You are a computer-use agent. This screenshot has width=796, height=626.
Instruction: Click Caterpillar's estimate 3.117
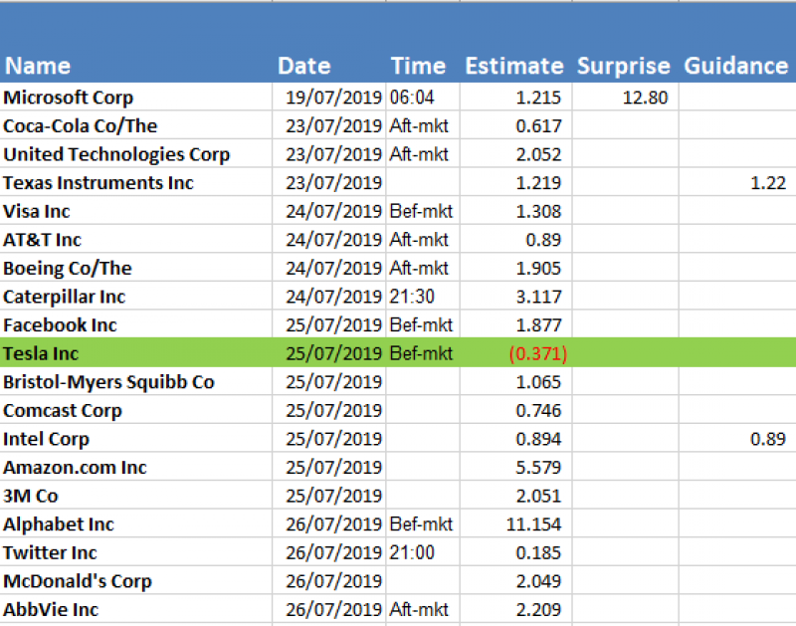[x=538, y=296]
